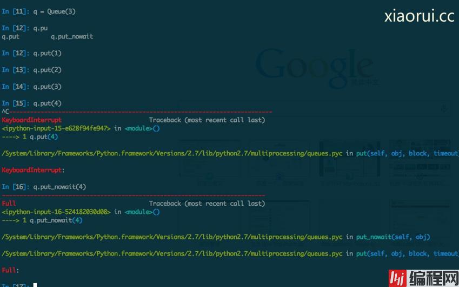Pick the q.put tab-completion suggestion

11,36
